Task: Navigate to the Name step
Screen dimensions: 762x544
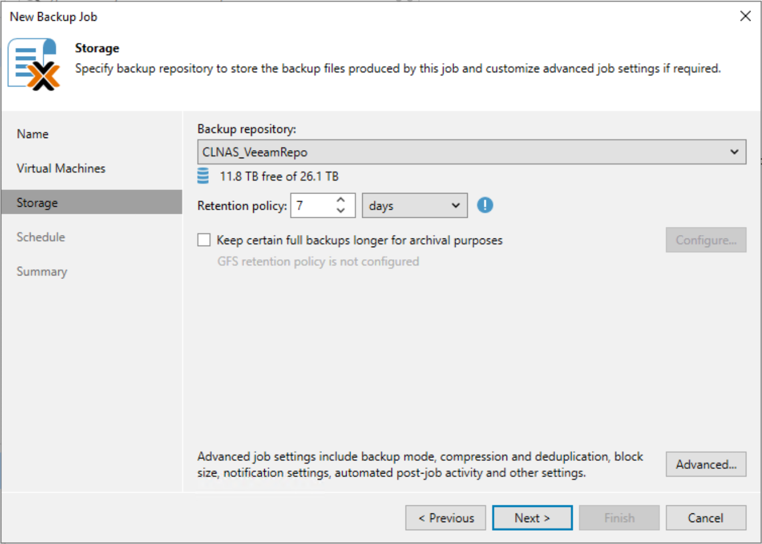Action: [x=32, y=133]
